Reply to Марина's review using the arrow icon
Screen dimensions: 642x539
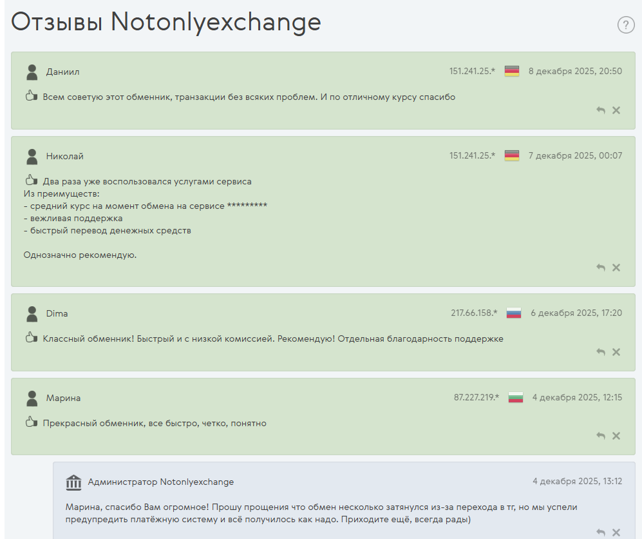601,436
